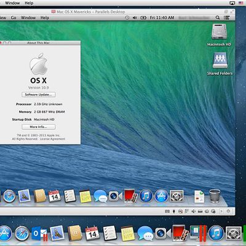
Task: Open Photo Booth in the host dock
Action: [x=180, y=233]
